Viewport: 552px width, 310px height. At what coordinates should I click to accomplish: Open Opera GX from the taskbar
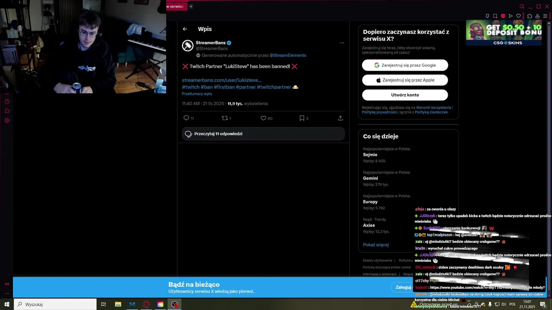click(x=146, y=304)
